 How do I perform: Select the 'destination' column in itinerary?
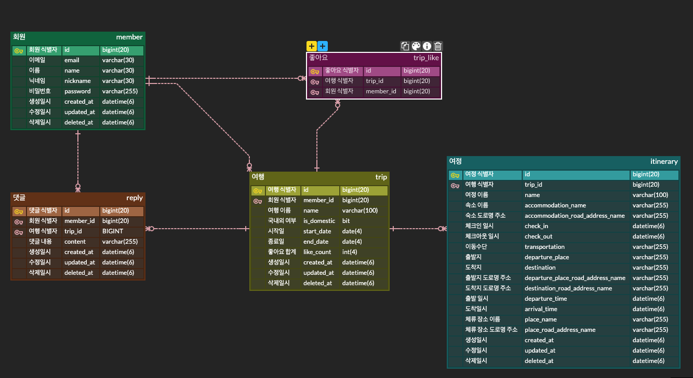(540, 268)
